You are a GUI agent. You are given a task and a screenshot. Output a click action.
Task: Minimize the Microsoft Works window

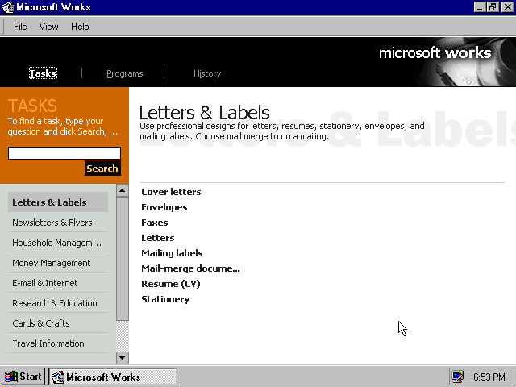coord(480,7)
